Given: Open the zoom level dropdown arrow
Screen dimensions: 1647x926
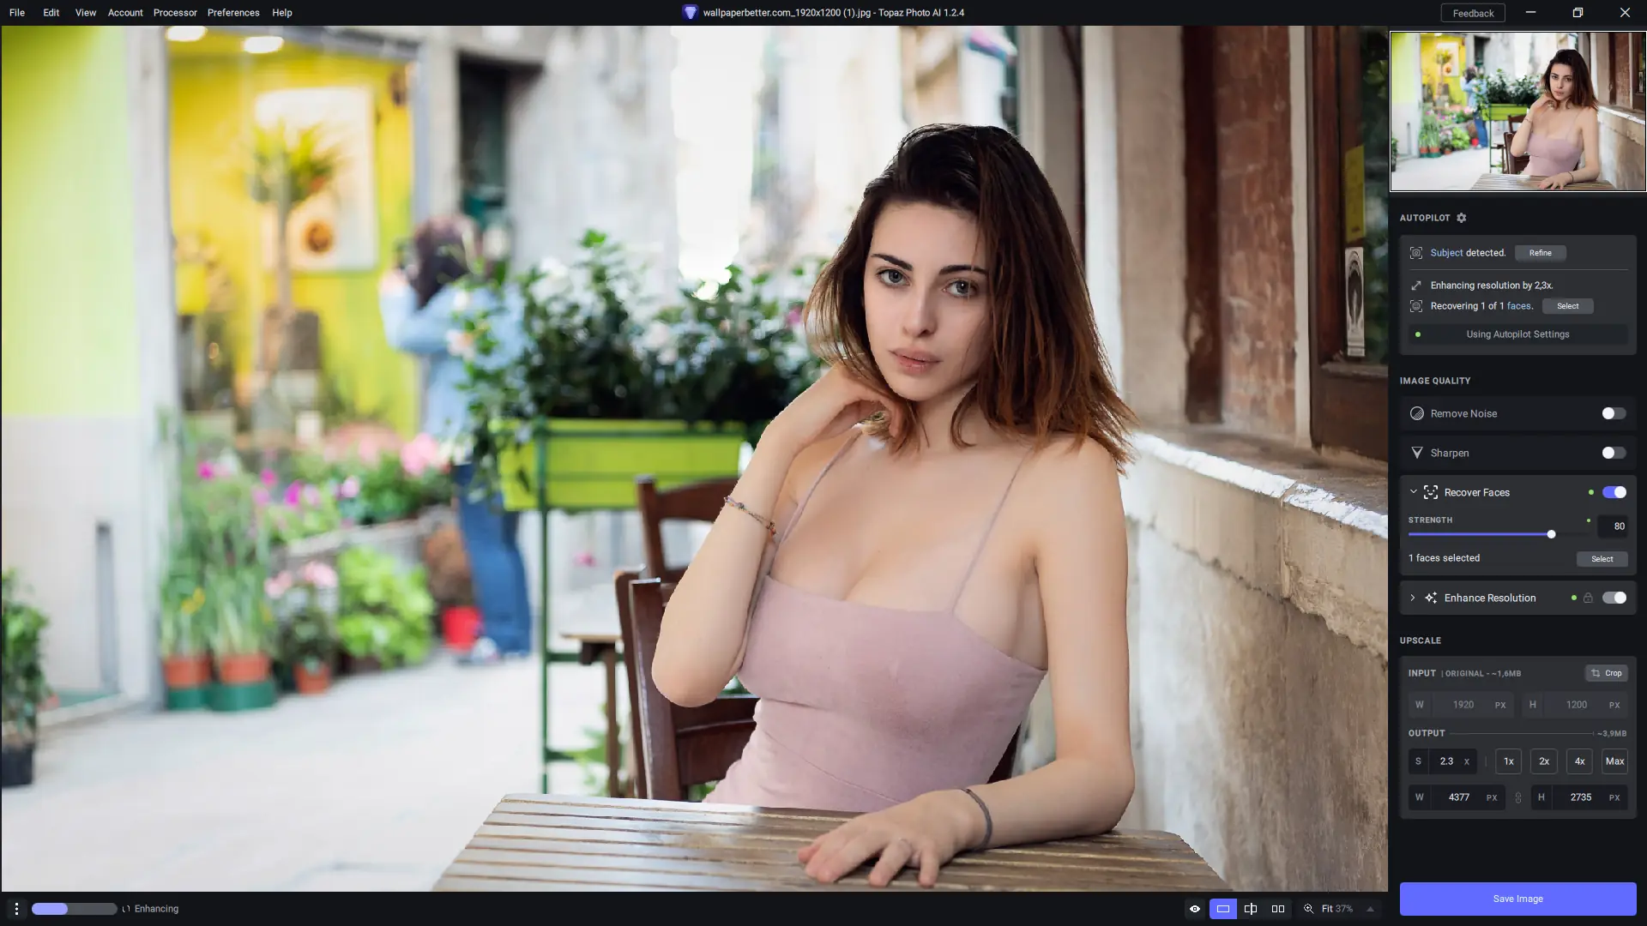Looking at the screenshot, I should click(x=1370, y=909).
